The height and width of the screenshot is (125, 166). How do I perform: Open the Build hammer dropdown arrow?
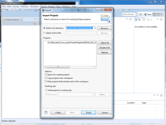coord(32,10)
